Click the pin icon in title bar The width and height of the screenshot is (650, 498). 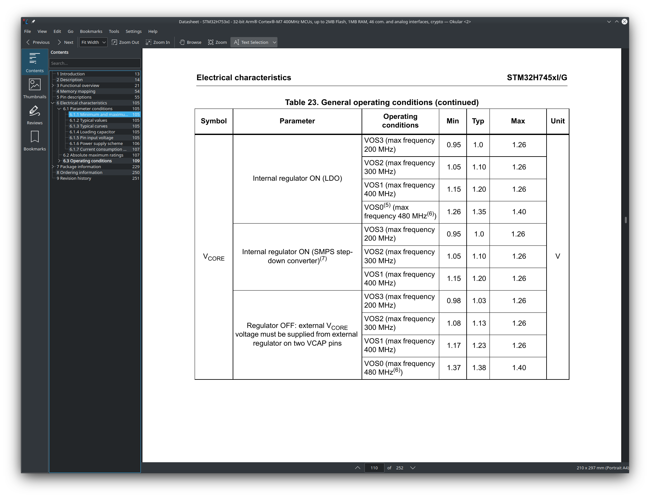[x=33, y=22]
